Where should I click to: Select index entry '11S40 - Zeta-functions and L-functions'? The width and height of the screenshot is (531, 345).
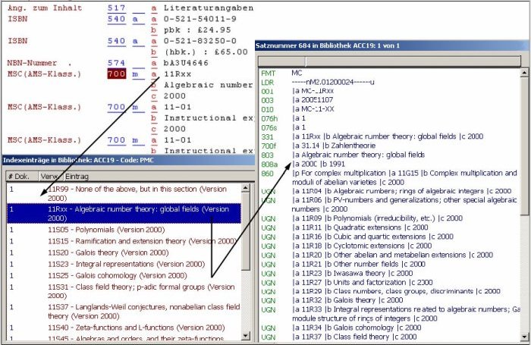[x=124, y=328]
